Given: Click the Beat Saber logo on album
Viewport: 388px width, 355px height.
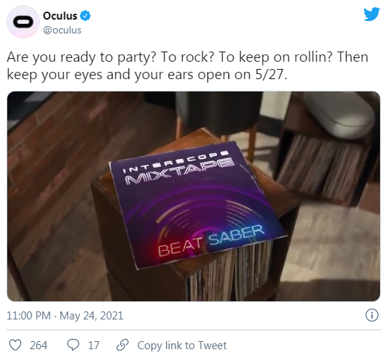Looking at the screenshot, I should click(211, 240).
